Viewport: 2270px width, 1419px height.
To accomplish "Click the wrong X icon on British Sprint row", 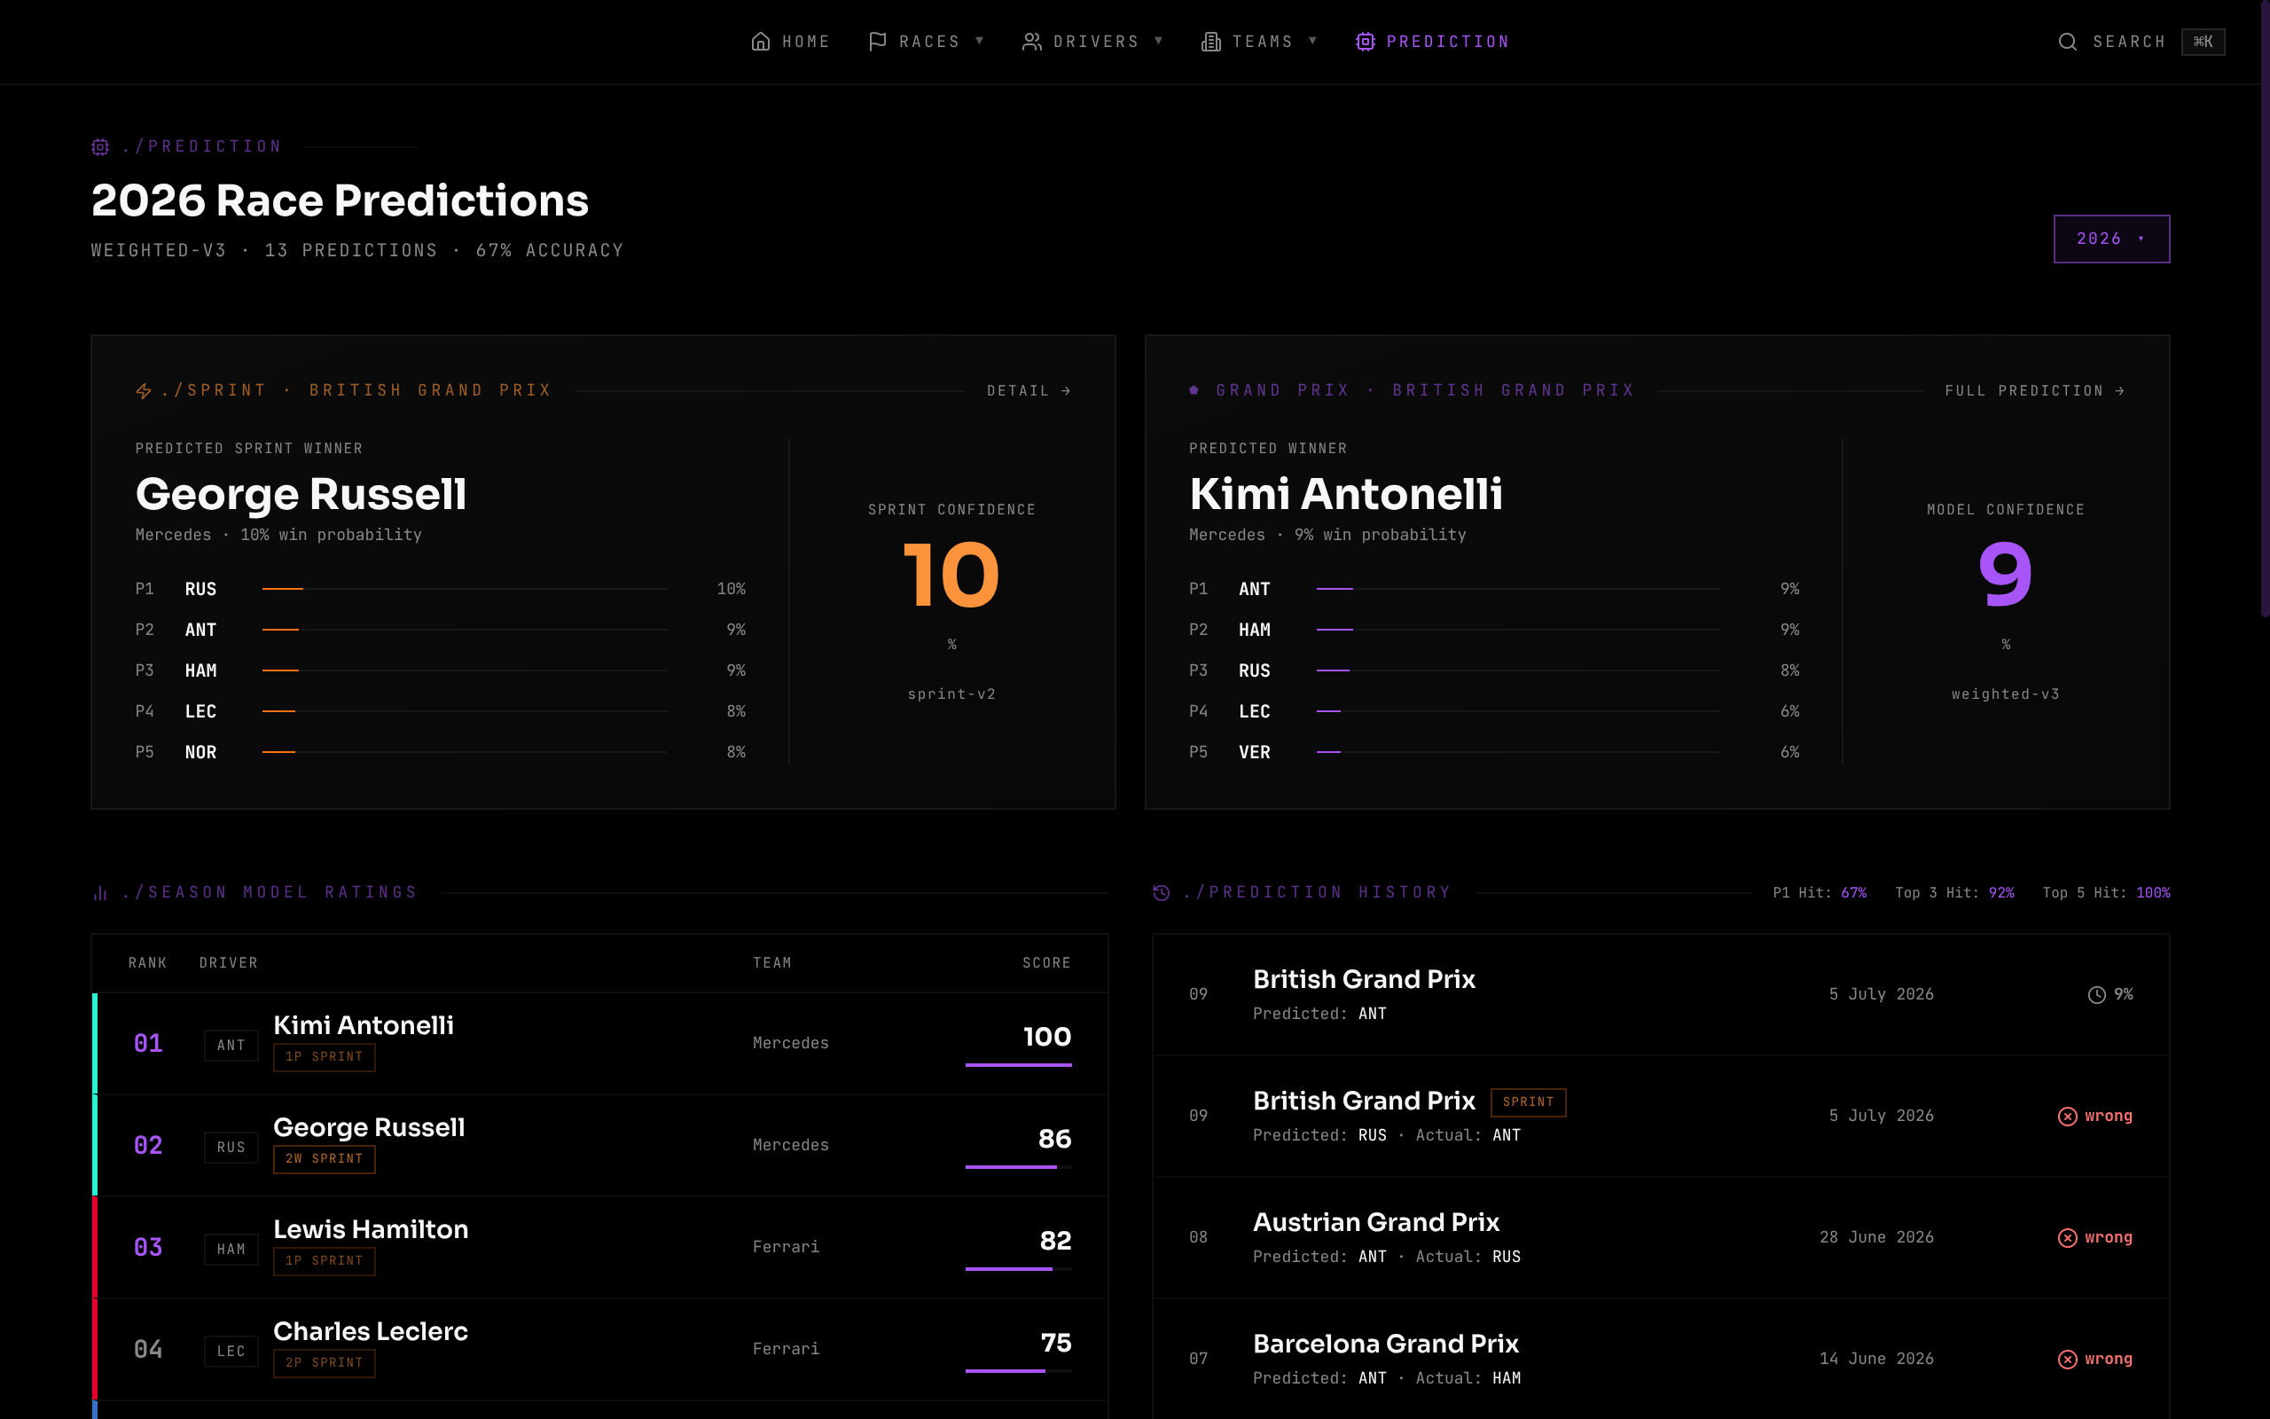I will pyautogui.click(x=2068, y=1116).
